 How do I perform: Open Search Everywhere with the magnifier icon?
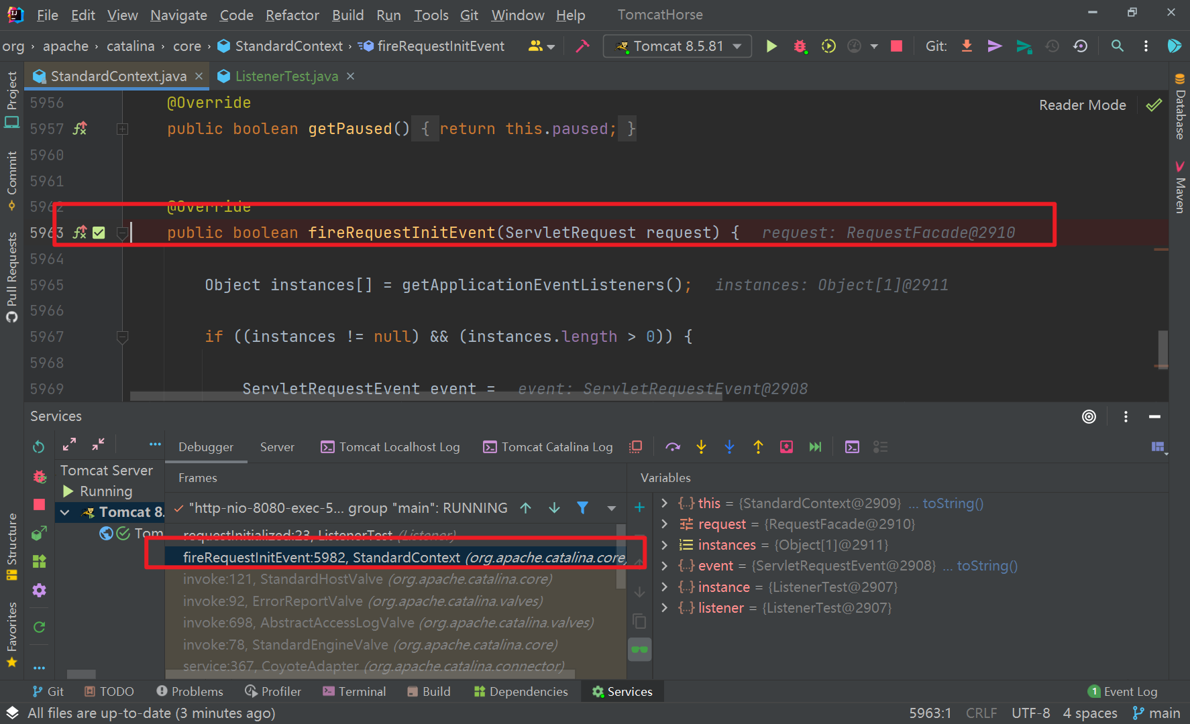[x=1118, y=46]
